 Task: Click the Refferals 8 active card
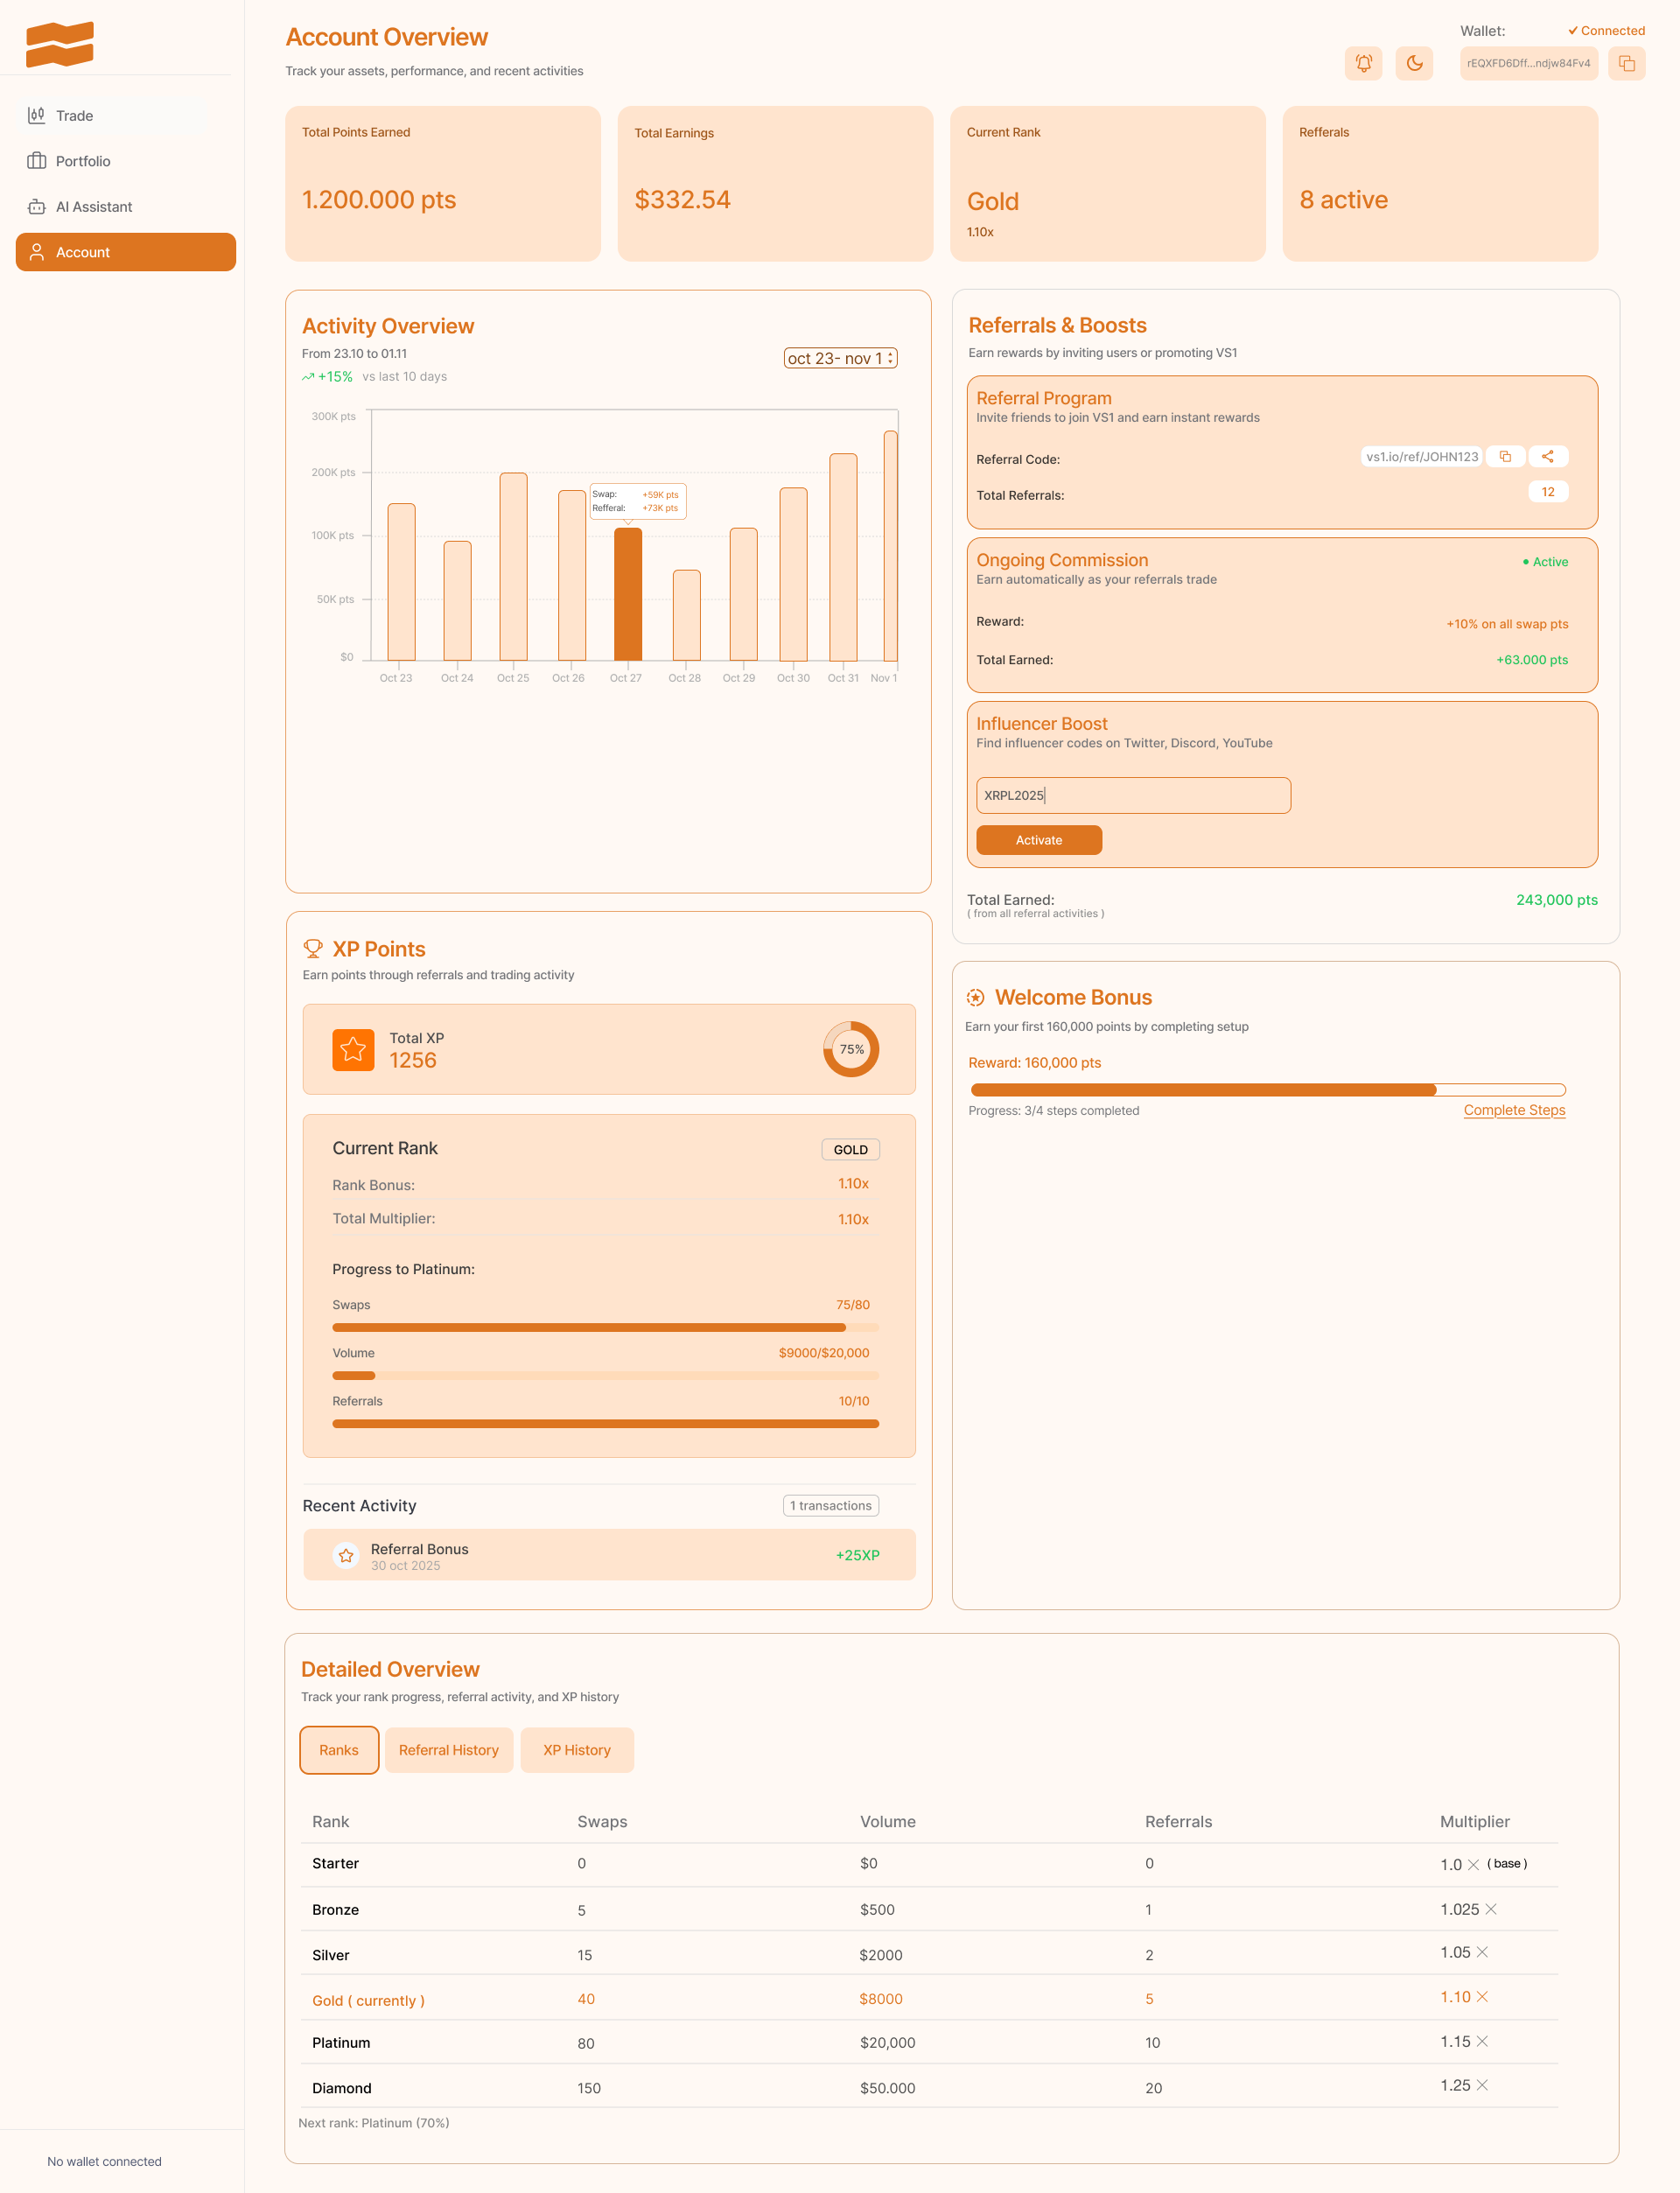1440,184
